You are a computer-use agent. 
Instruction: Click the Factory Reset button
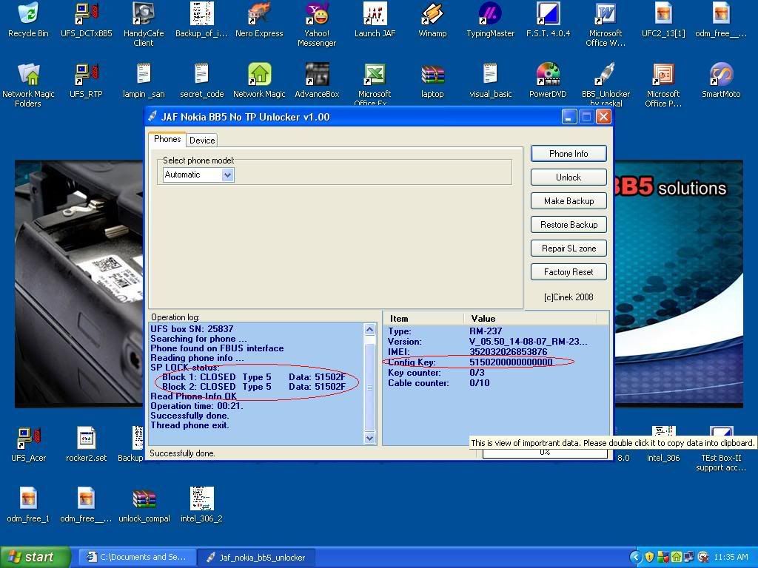(568, 272)
